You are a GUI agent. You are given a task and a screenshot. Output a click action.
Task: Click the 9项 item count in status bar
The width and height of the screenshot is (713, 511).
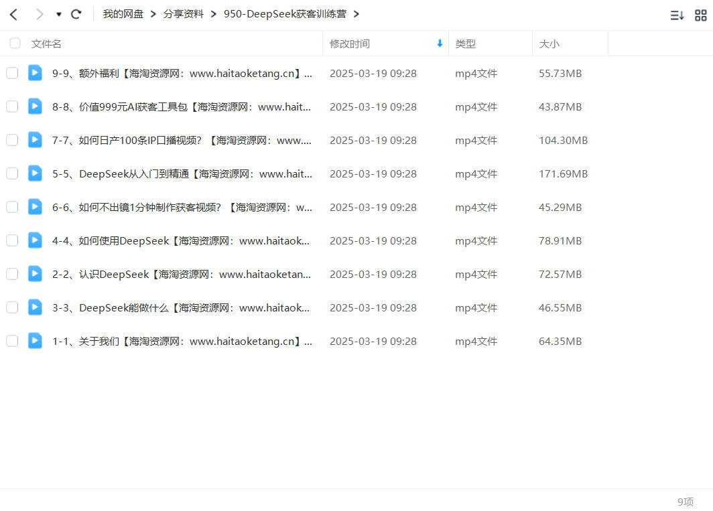tap(686, 502)
